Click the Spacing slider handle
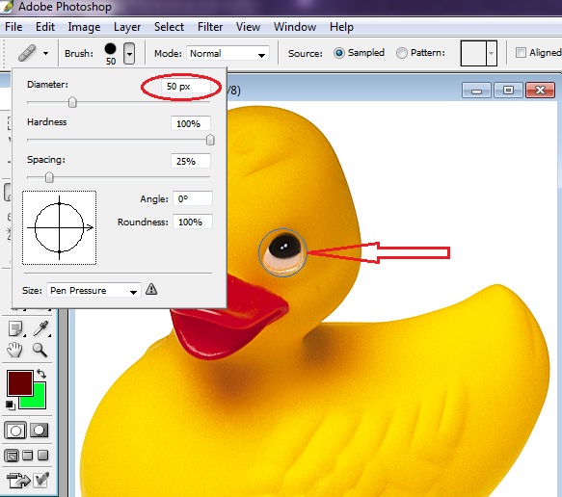The image size is (562, 497). pos(49,177)
